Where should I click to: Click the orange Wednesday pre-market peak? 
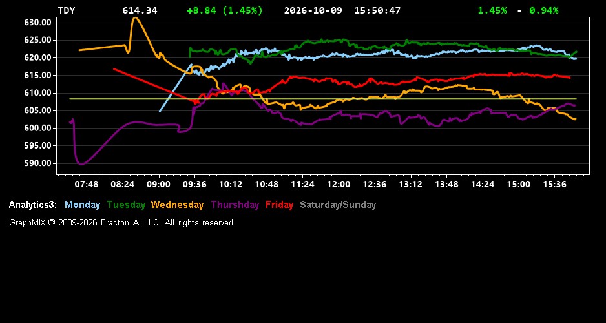coord(134,18)
